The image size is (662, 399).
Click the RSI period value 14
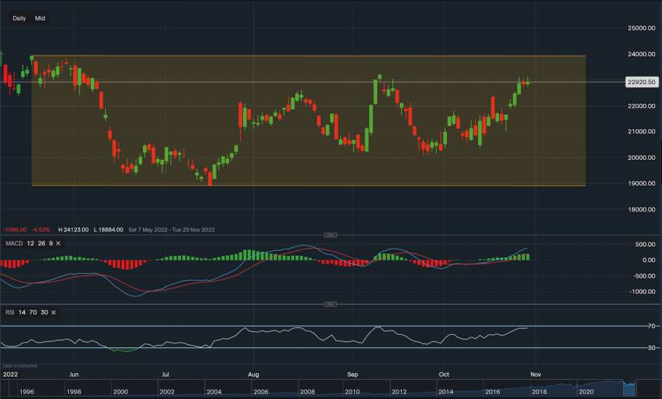(x=23, y=312)
